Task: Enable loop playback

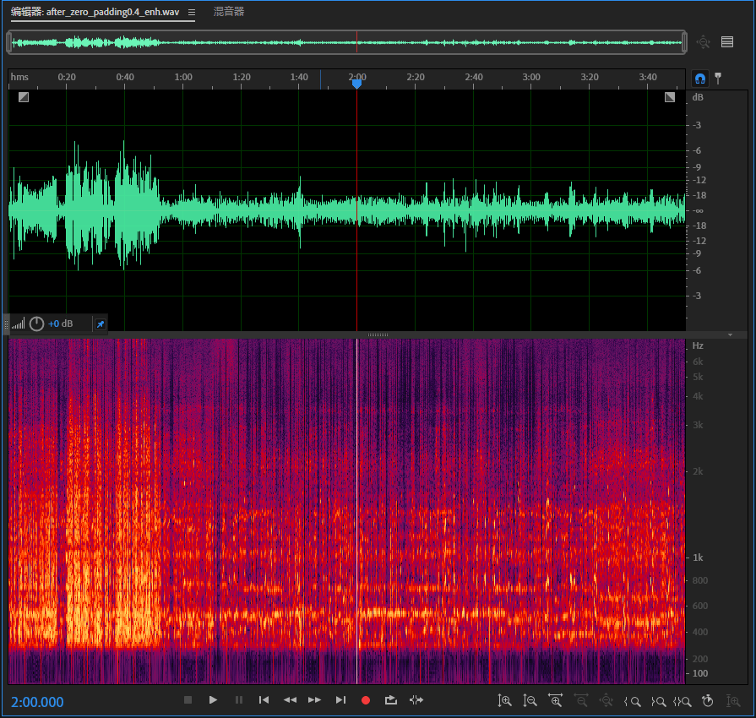Action: coord(390,700)
